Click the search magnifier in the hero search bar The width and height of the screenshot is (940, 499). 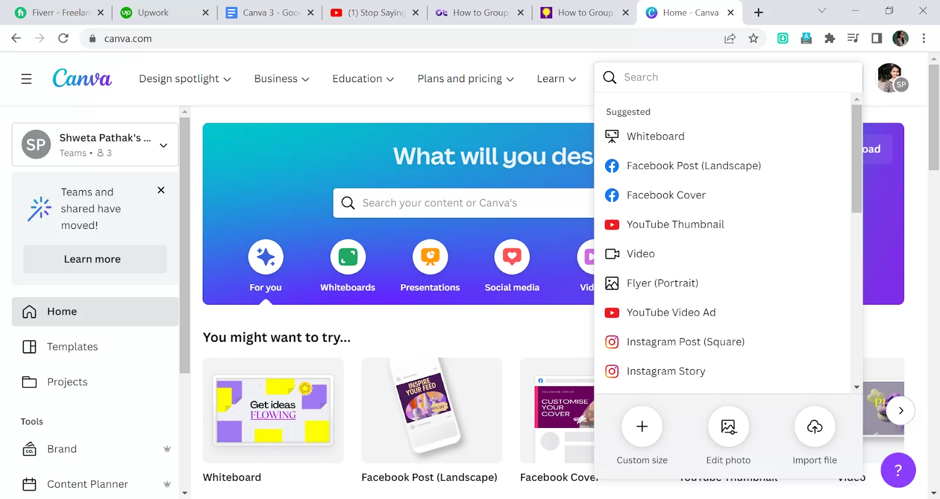pyautogui.click(x=348, y=203)
